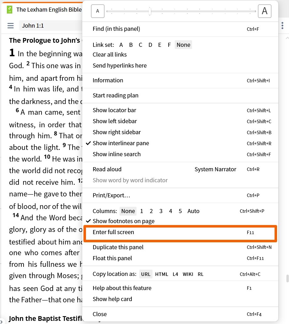Click the John 1:1 reference box
The height and width of the screenshot is (324, 289).
click(x=51, y=26)
